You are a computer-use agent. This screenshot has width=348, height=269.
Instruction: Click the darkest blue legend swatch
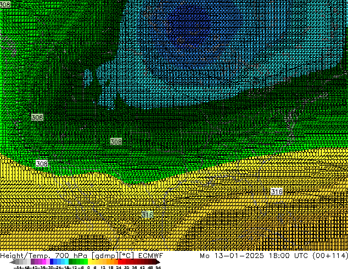pos(52,261)
